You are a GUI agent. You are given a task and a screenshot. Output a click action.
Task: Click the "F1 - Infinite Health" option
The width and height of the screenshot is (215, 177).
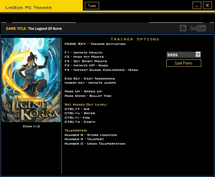83,53
